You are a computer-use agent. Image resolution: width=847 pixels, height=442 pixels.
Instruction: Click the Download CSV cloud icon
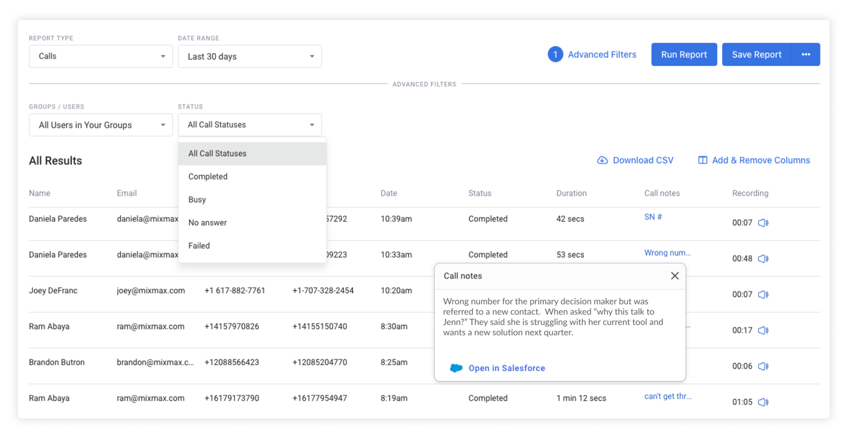[x=602, y=160]
